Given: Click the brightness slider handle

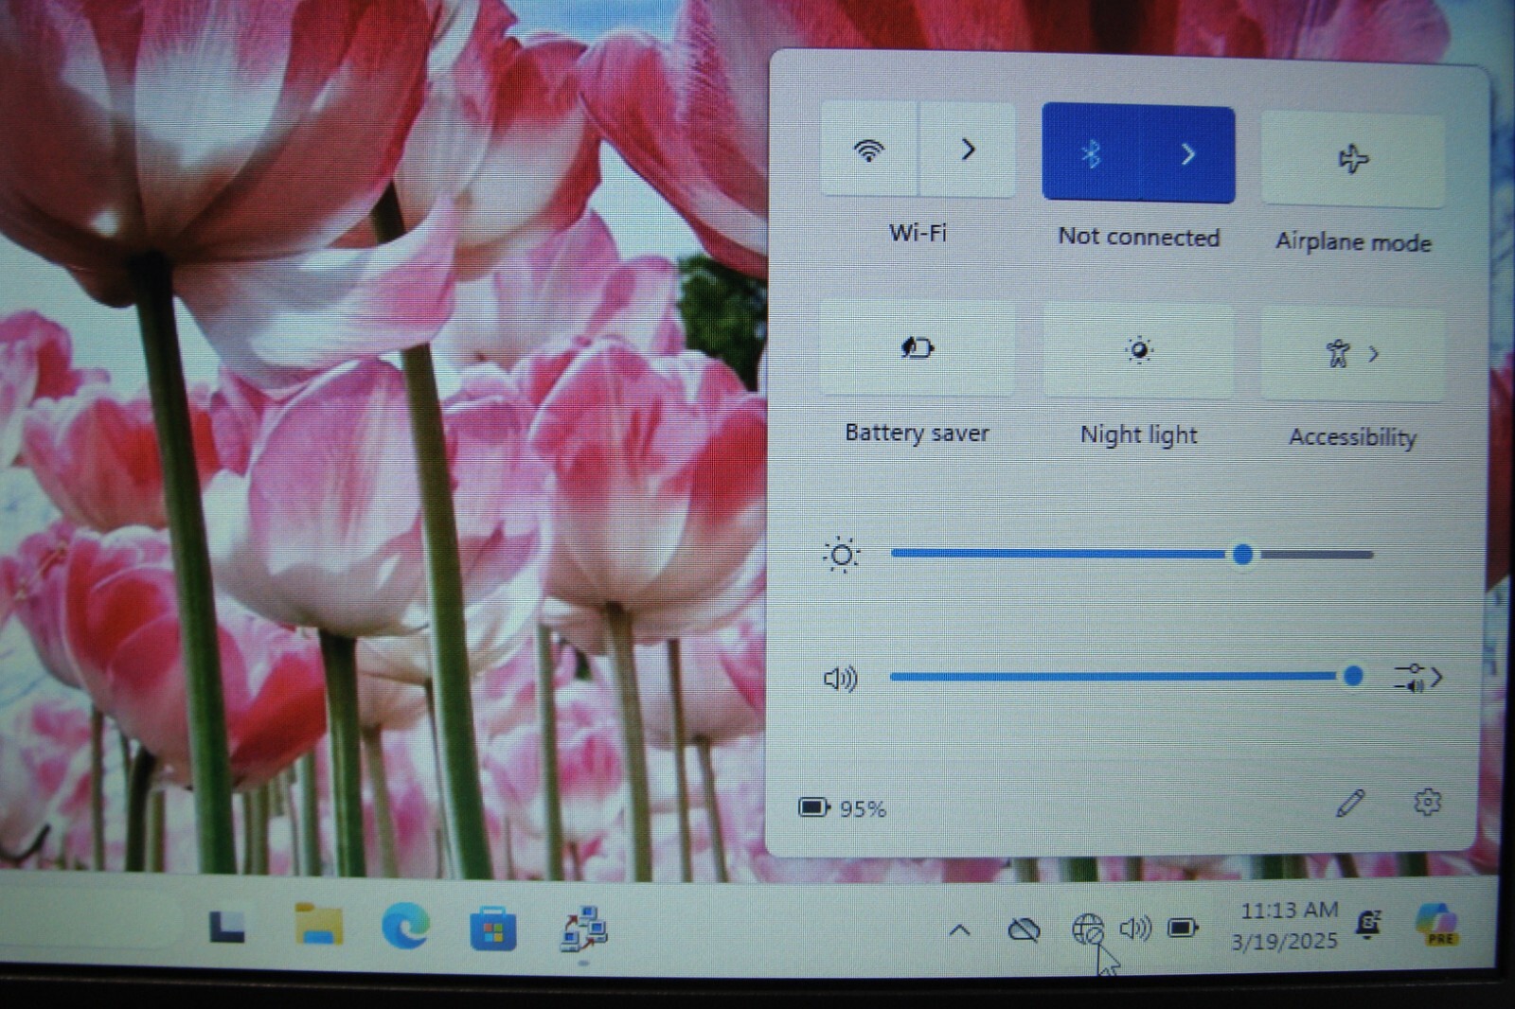Looking at the screenshot, I should pyautogui.click(x=1243, y=555).
